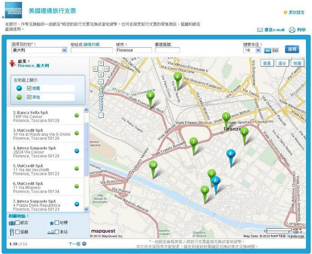The height and width of the screenshot is (254, 312).
Task: Zoom in with the plus button
Action: (101, 82)
